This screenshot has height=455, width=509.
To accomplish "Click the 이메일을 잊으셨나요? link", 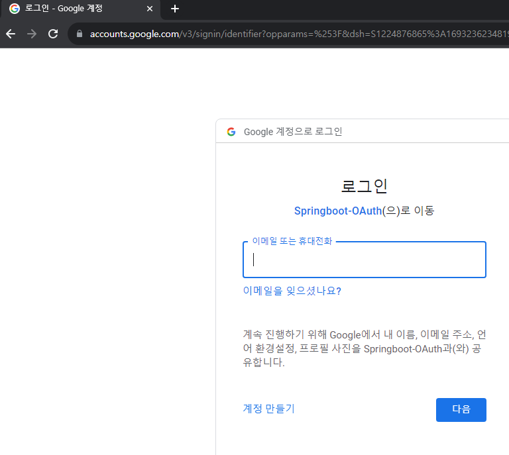I will coord(292,291).
